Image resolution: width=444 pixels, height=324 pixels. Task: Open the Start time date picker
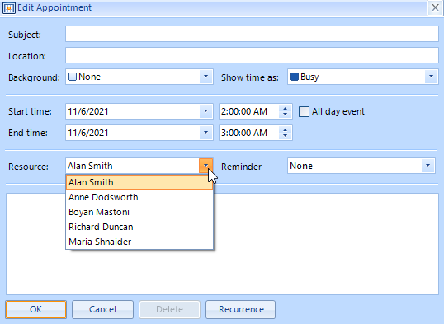(205, 111)
